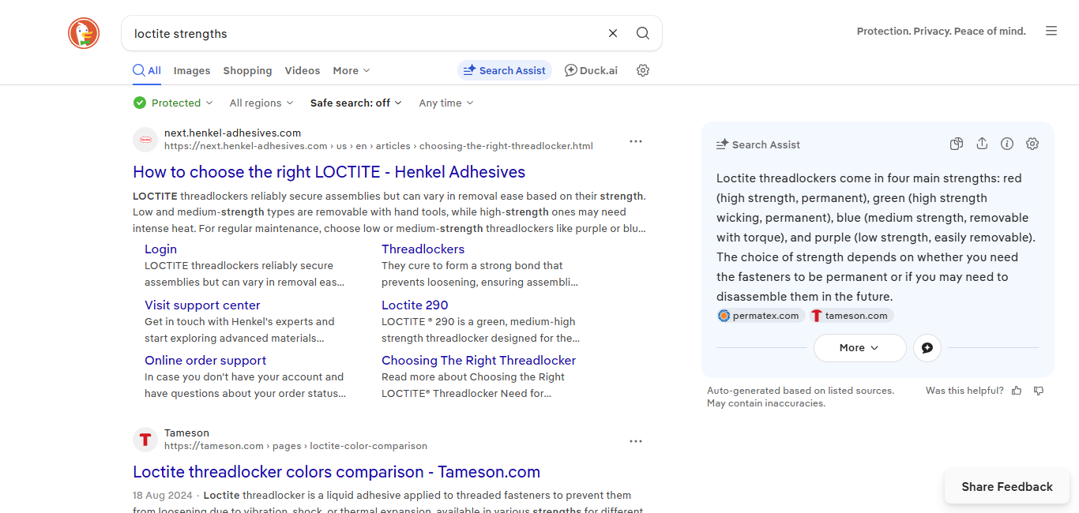Open the Threadlockers sitelink
The height and width of the screenshot is (513, 1079).
(423, 249)
